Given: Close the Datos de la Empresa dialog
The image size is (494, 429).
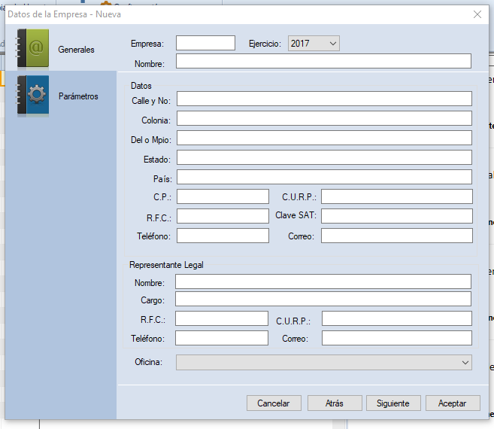Looking at the screenshot, I should click(477, 14).
